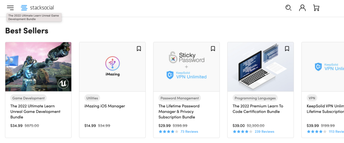Click the $29.99 password bundle price
This screenshot has height=143, width=344.
(x=165, y=126)
